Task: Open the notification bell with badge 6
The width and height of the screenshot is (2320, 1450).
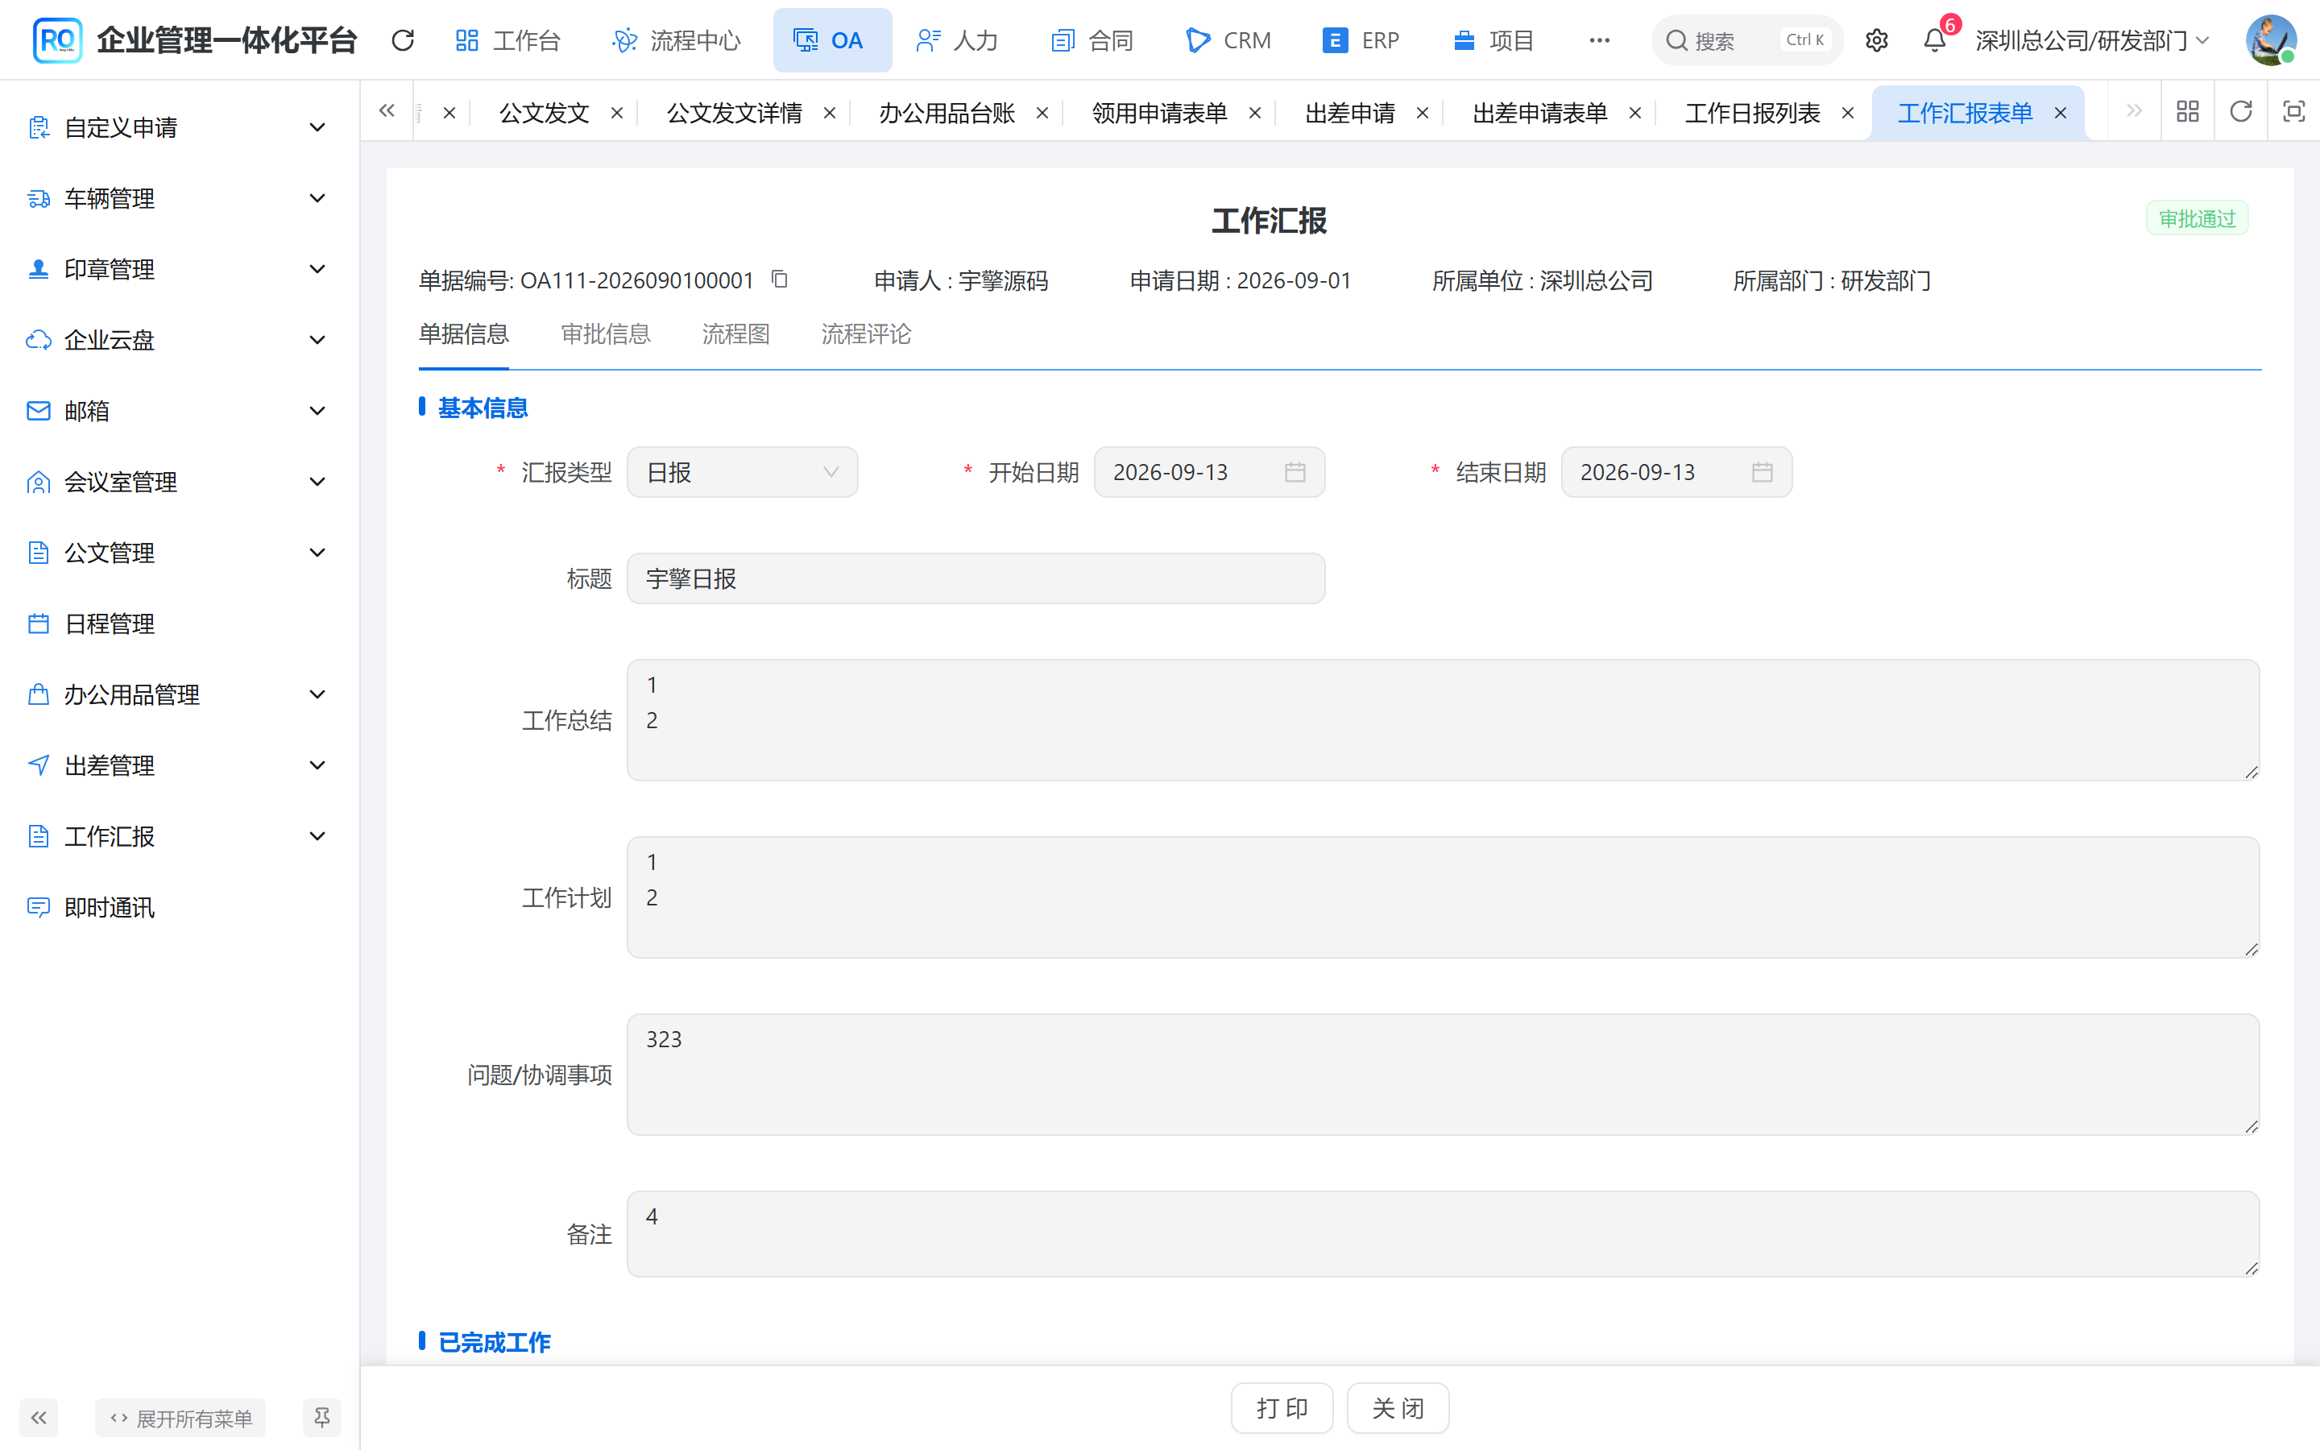Action: (x=1935, y=40)
